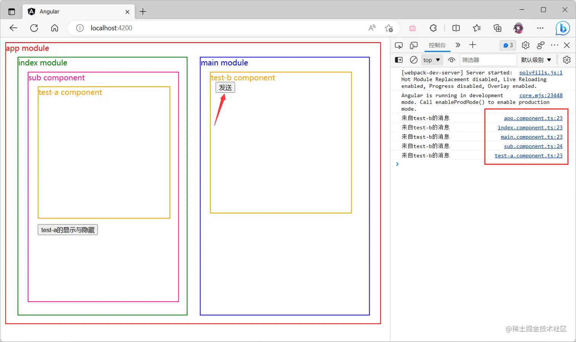The image size is (576, 342).
Task: Click the test-a的显示与隐藏 button
Action: [x=68, y=230]
